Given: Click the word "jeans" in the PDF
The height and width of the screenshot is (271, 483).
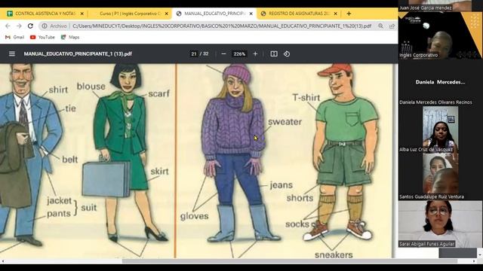Looking at the screenshot, I should point(281,185).
